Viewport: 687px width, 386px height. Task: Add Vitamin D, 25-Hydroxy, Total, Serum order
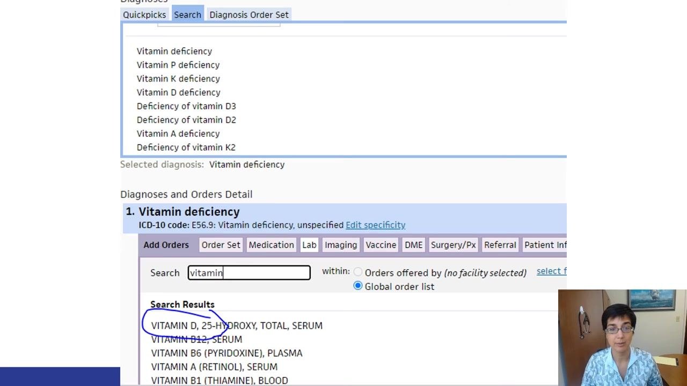(237, 325)
